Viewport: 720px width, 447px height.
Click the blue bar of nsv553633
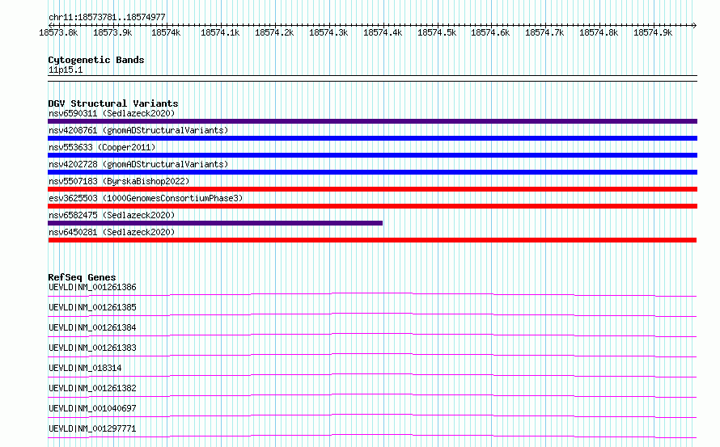click(x=372, y=155)
